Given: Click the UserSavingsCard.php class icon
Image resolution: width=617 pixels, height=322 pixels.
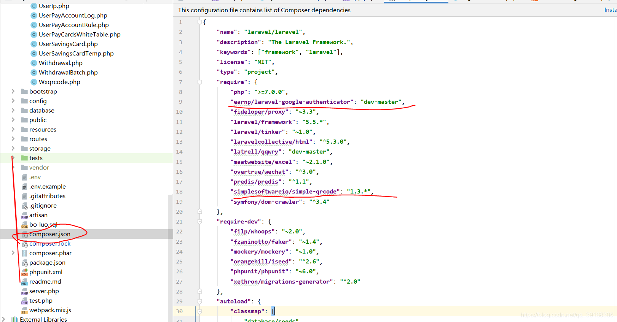Looking at the screenshot, I should click(34, 44).
